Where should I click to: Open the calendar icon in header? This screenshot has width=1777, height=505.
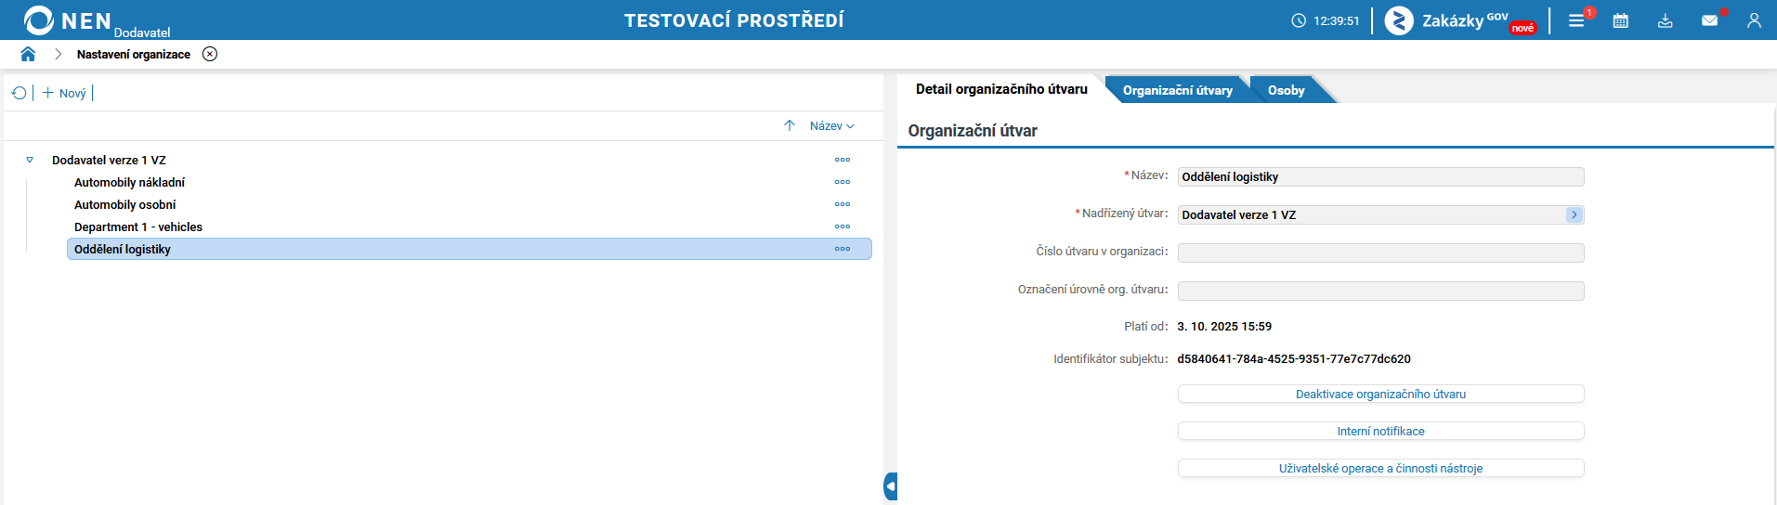1621,20
